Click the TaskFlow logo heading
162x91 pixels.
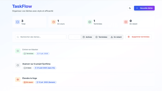point(22,6)
